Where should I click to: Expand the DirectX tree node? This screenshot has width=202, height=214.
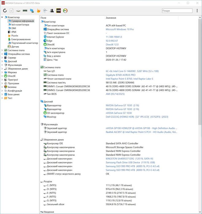pos(2,76)
